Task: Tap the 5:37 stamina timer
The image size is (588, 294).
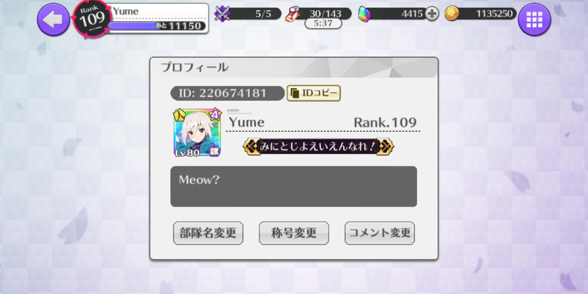Action: click(323, 23)
